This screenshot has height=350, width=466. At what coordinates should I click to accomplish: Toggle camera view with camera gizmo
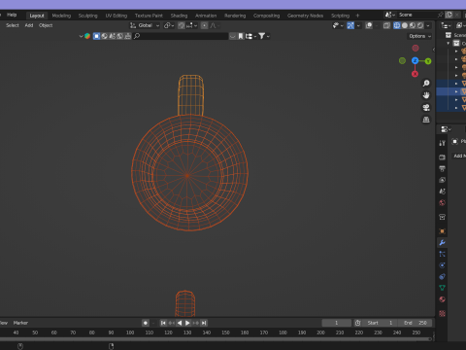(426, 107)
